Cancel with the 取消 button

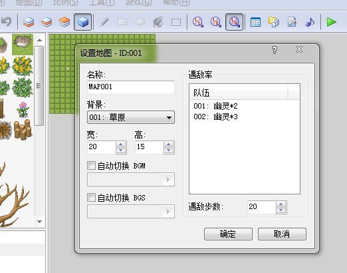click(282, 234)
